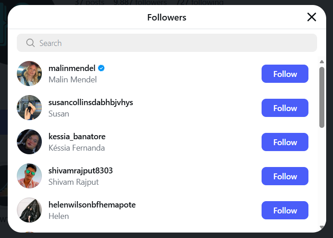The width and height of the screenshot is (333, 238).
Task: Click the search magnifier icon
Action: (x=30, y=43)
